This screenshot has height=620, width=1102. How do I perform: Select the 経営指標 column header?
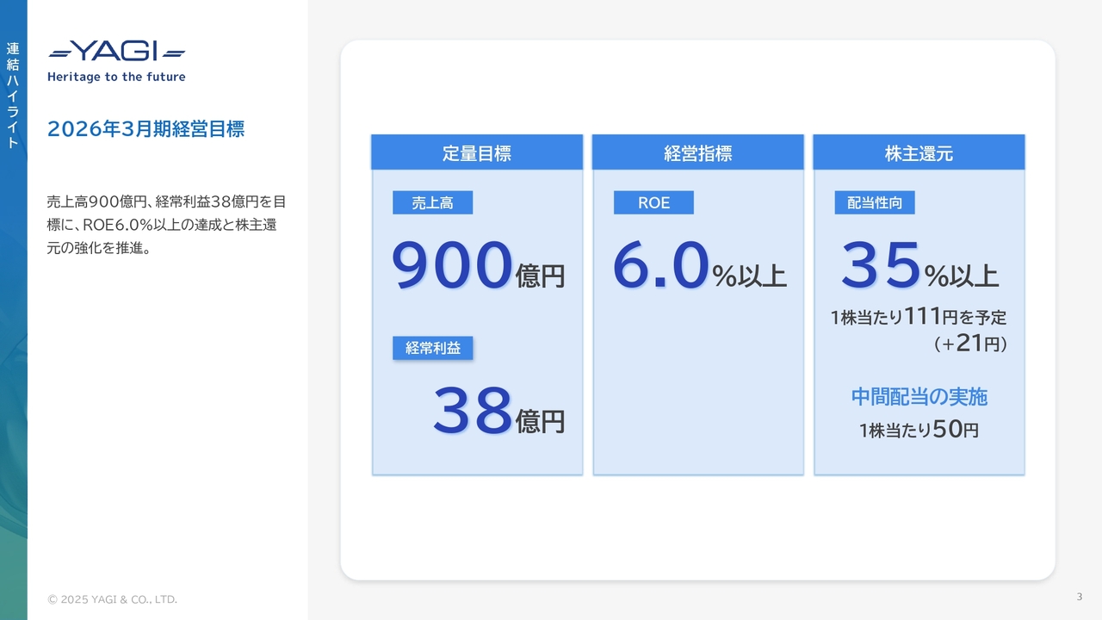click(698, 153)
